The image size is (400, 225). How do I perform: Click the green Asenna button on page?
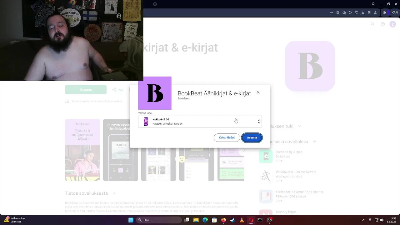[86, 89]
